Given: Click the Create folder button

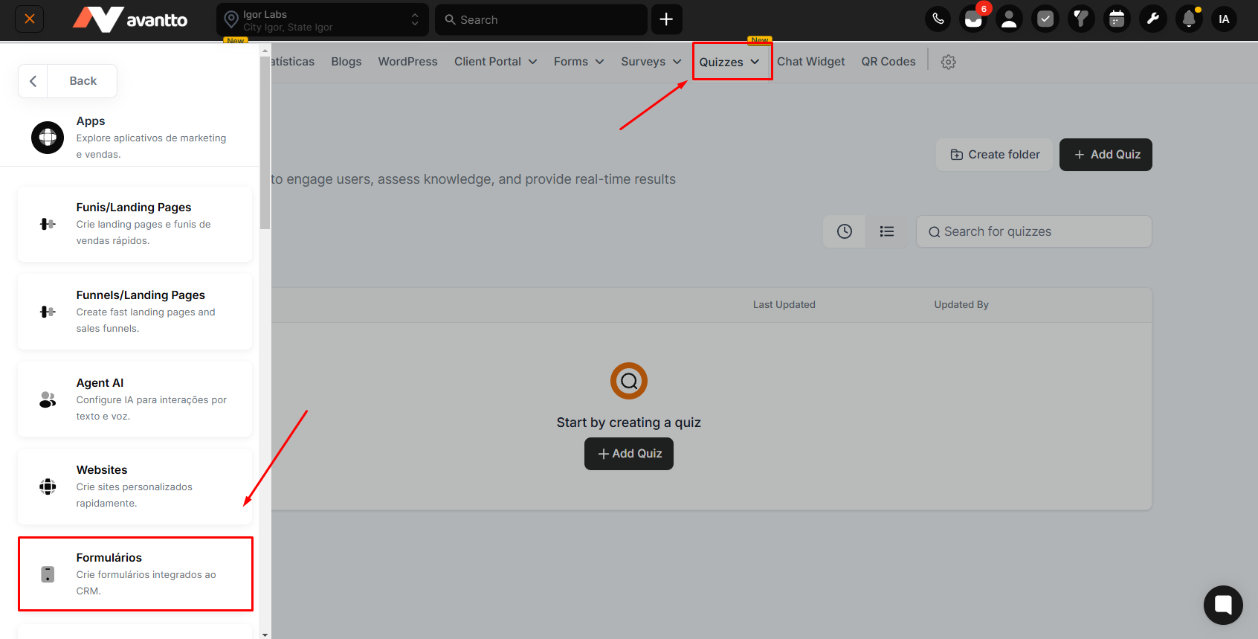Looking at the screenshot, I should (x=995, y=155).
